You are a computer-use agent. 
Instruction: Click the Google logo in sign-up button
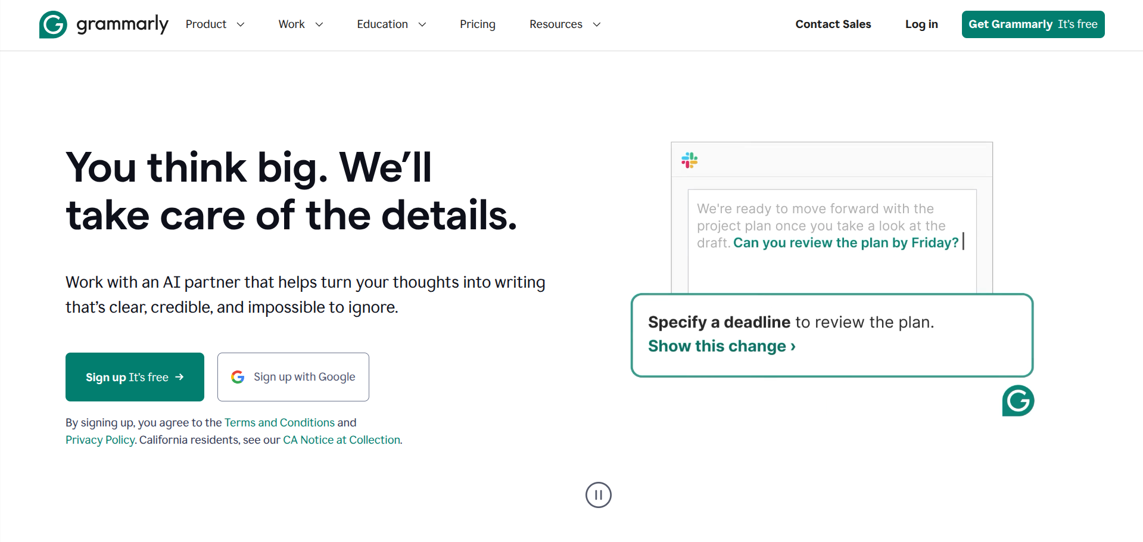point(238,377)
